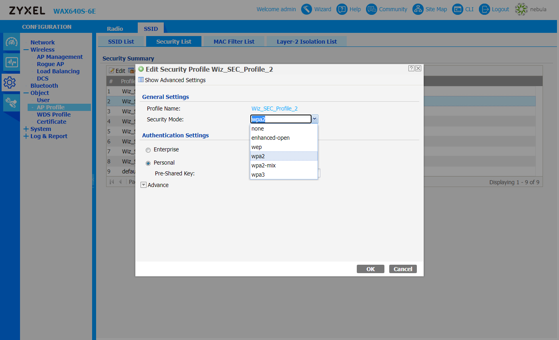The height and width of the screenshot is (340, 559).
Task: Open the MAC Filter List tab
Action: tap(234, 41)
